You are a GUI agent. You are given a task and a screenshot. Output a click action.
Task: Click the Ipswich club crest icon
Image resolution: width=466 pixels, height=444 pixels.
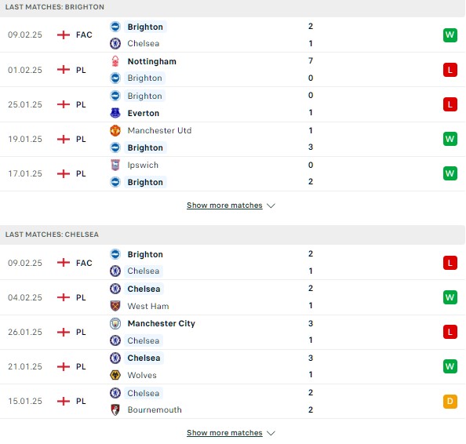coord(115,165)
